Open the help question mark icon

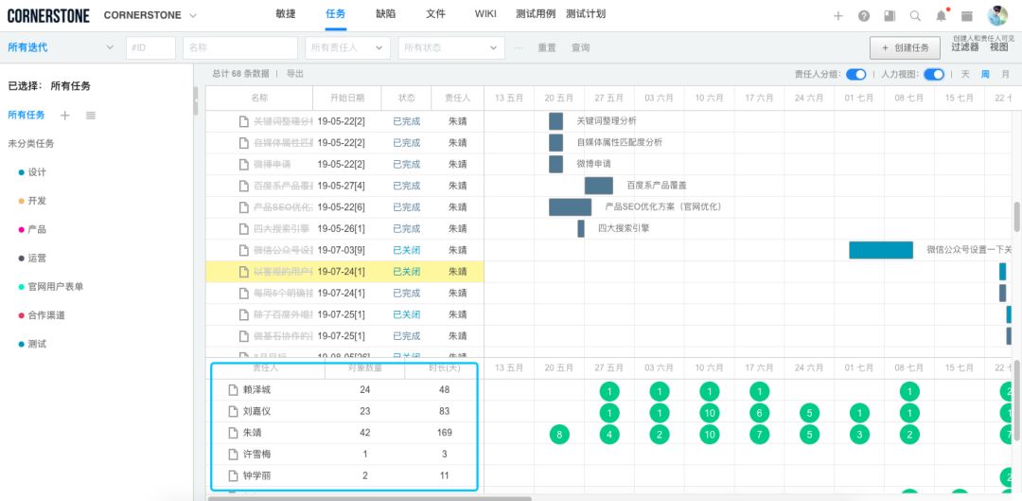click(864, 16)
